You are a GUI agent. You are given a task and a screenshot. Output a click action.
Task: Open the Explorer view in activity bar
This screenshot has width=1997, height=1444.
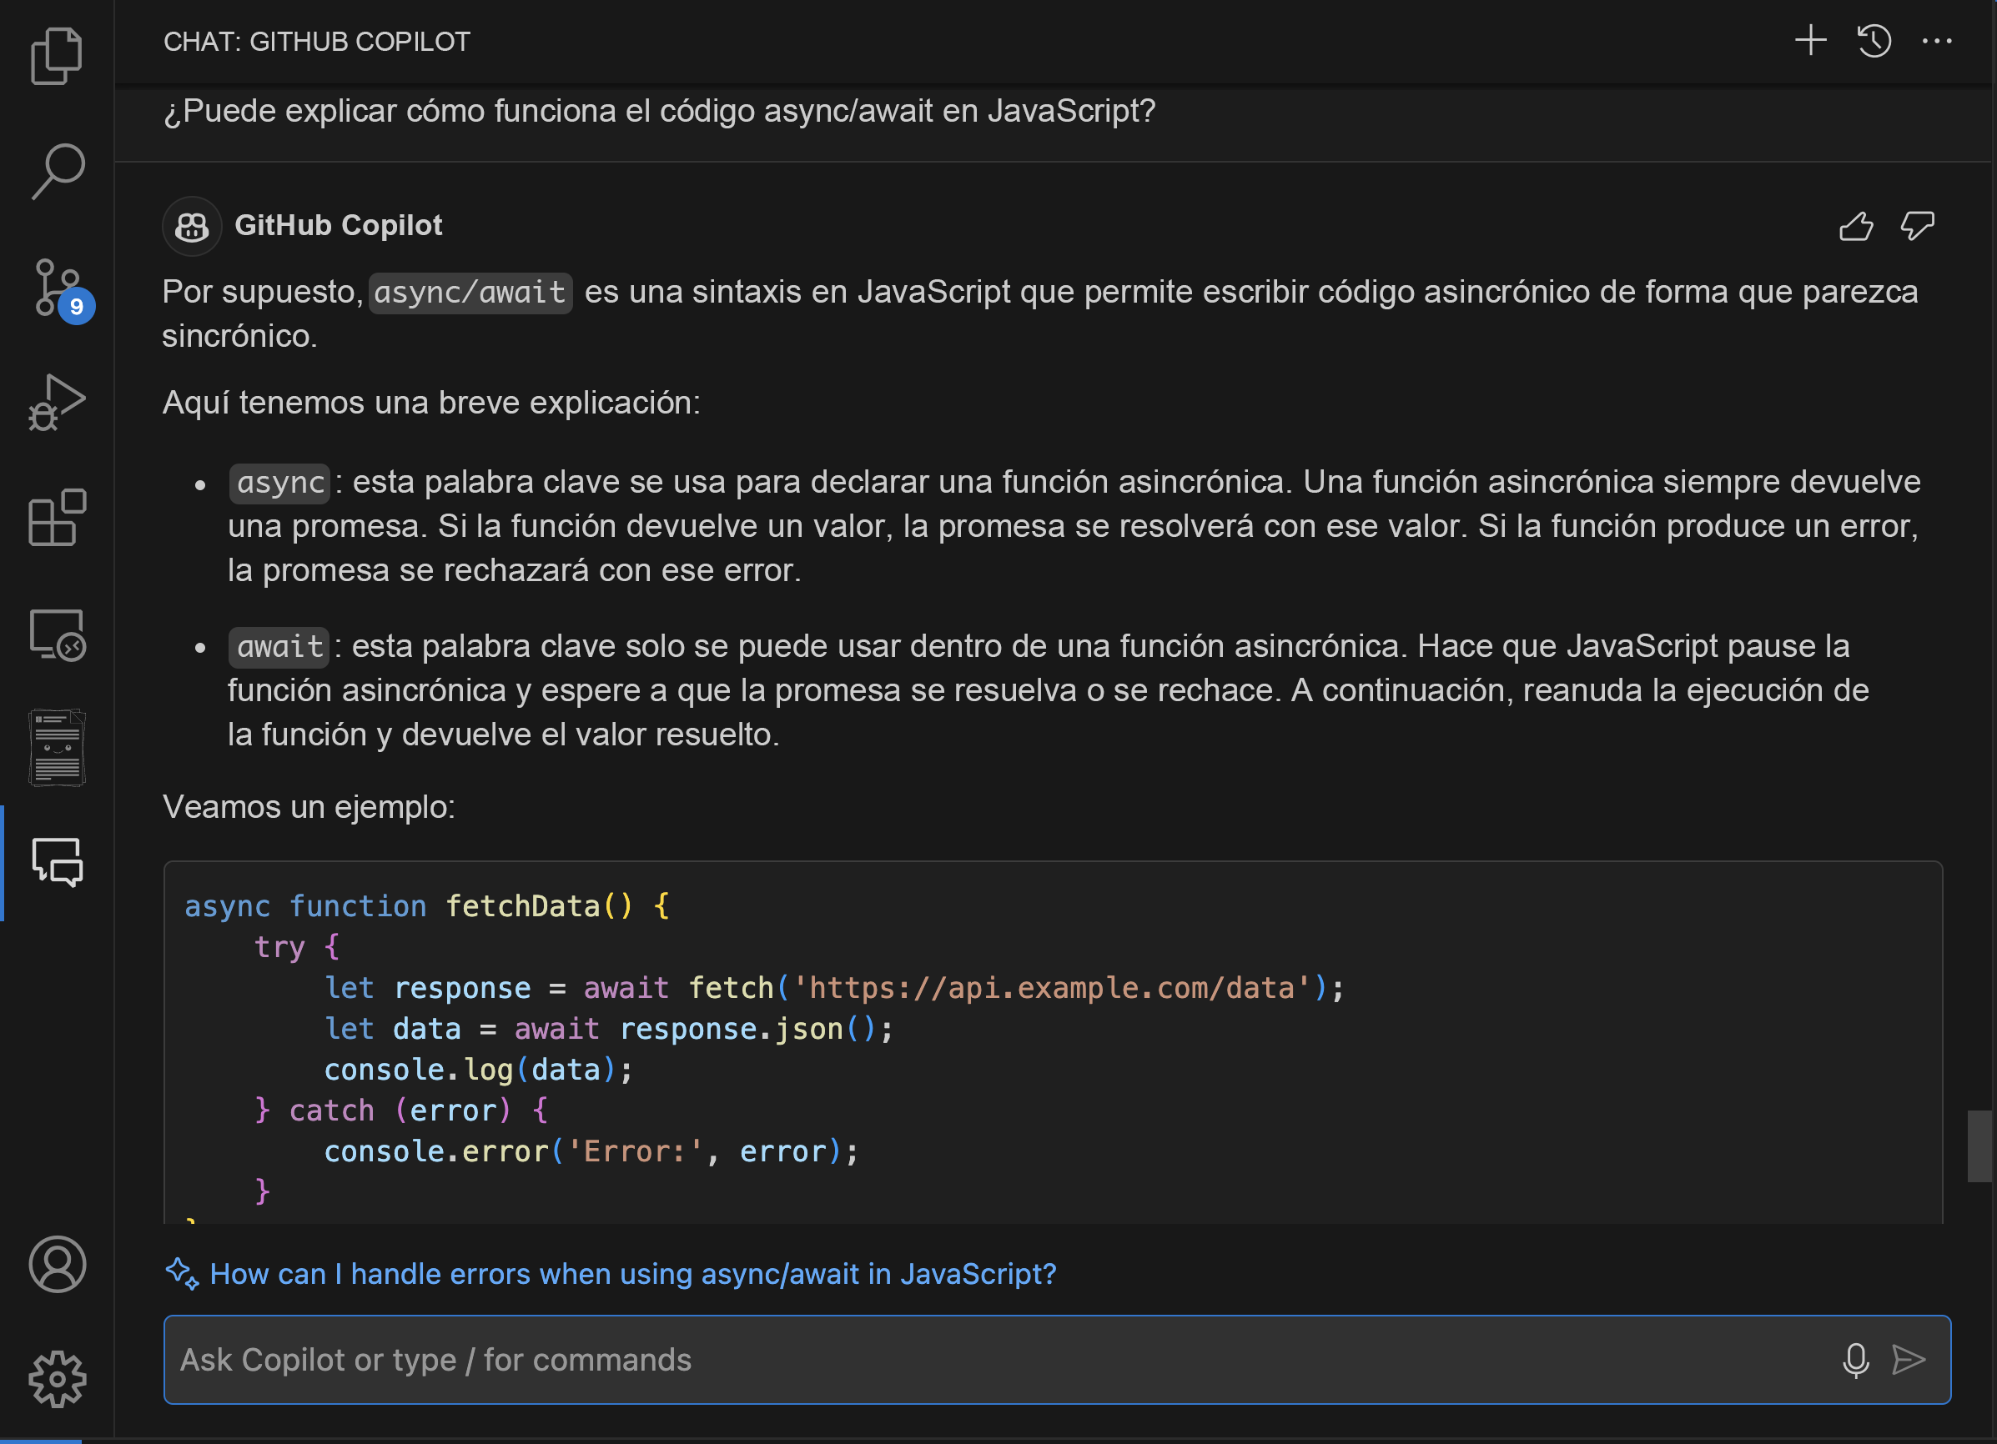[x=57, y=55]
